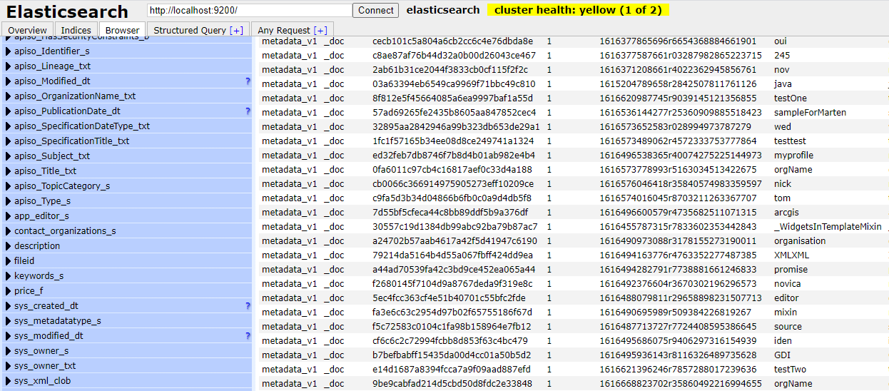Expand the description field filter

click(x=127, y=246)
